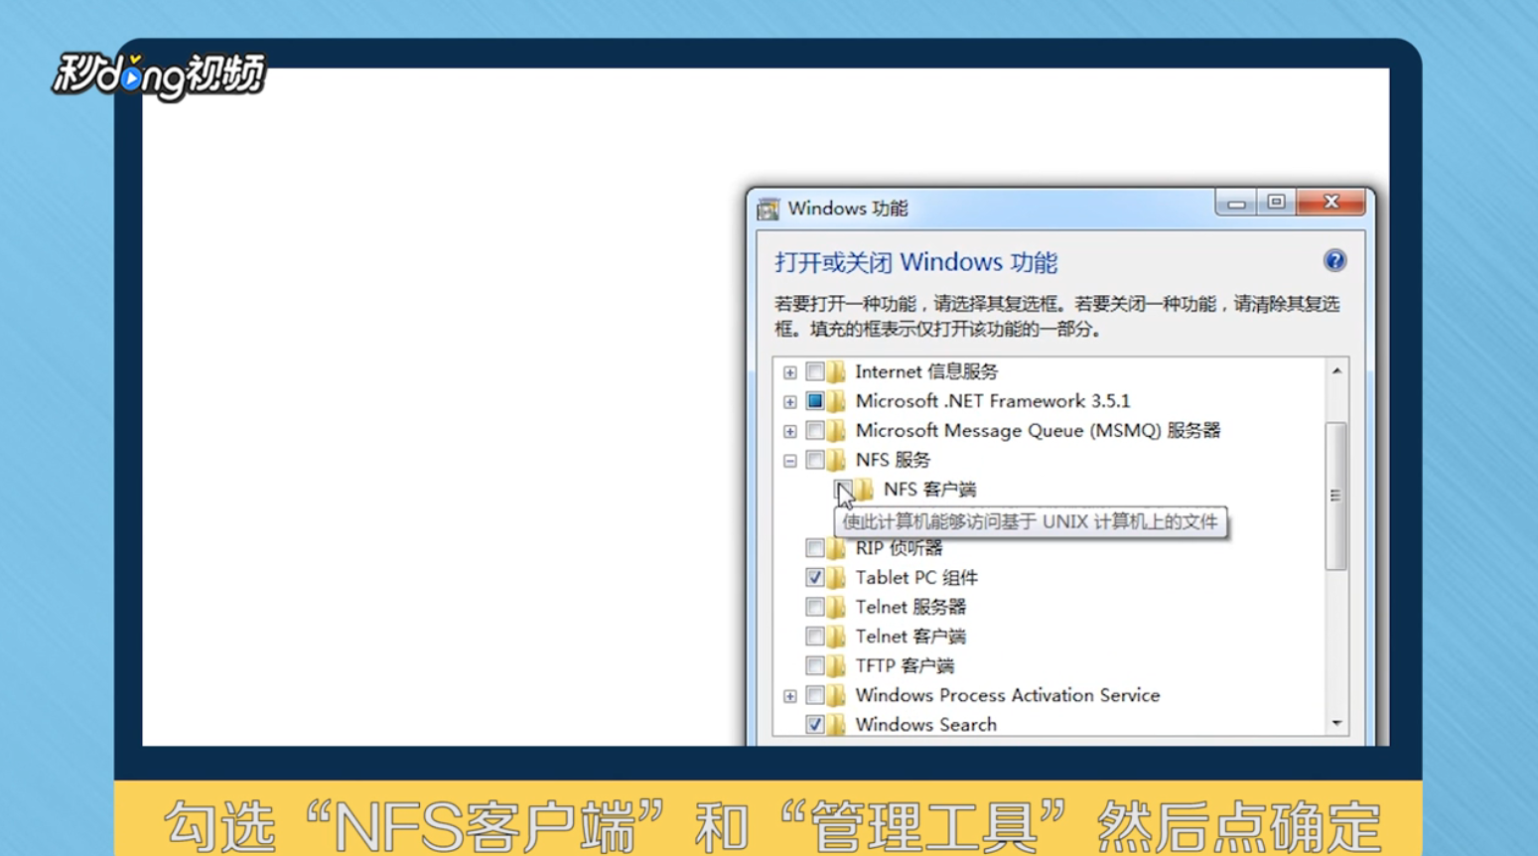Select the "Telnet 服务器" label
This screenshot has width=1538, height=856.
pyautogui.click(x=910, y=607)
